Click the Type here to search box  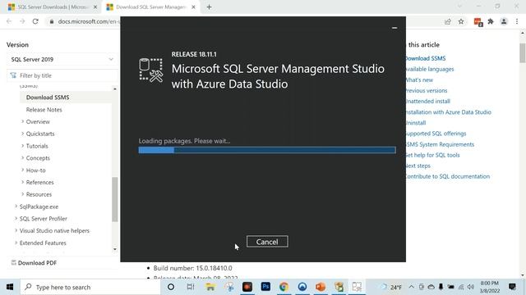point(90,287)
